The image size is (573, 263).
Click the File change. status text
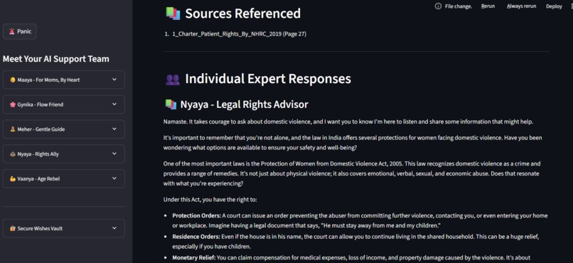[x=459, y=6]
